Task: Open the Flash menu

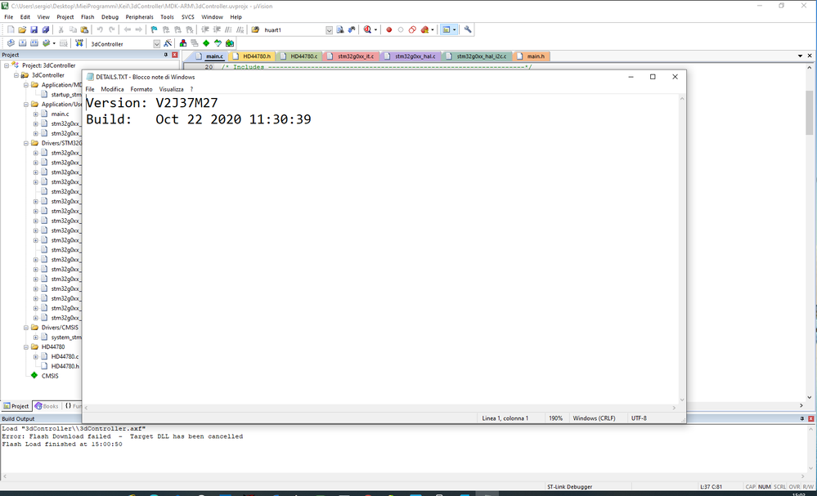Action: pos(88,17)
